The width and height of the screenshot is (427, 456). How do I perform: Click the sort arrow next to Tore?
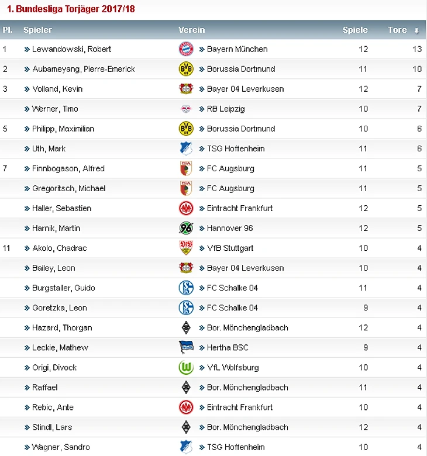[416, 30]
